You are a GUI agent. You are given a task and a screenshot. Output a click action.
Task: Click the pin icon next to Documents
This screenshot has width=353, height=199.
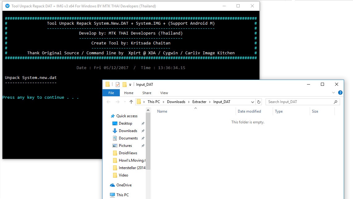tap(143, 138)
